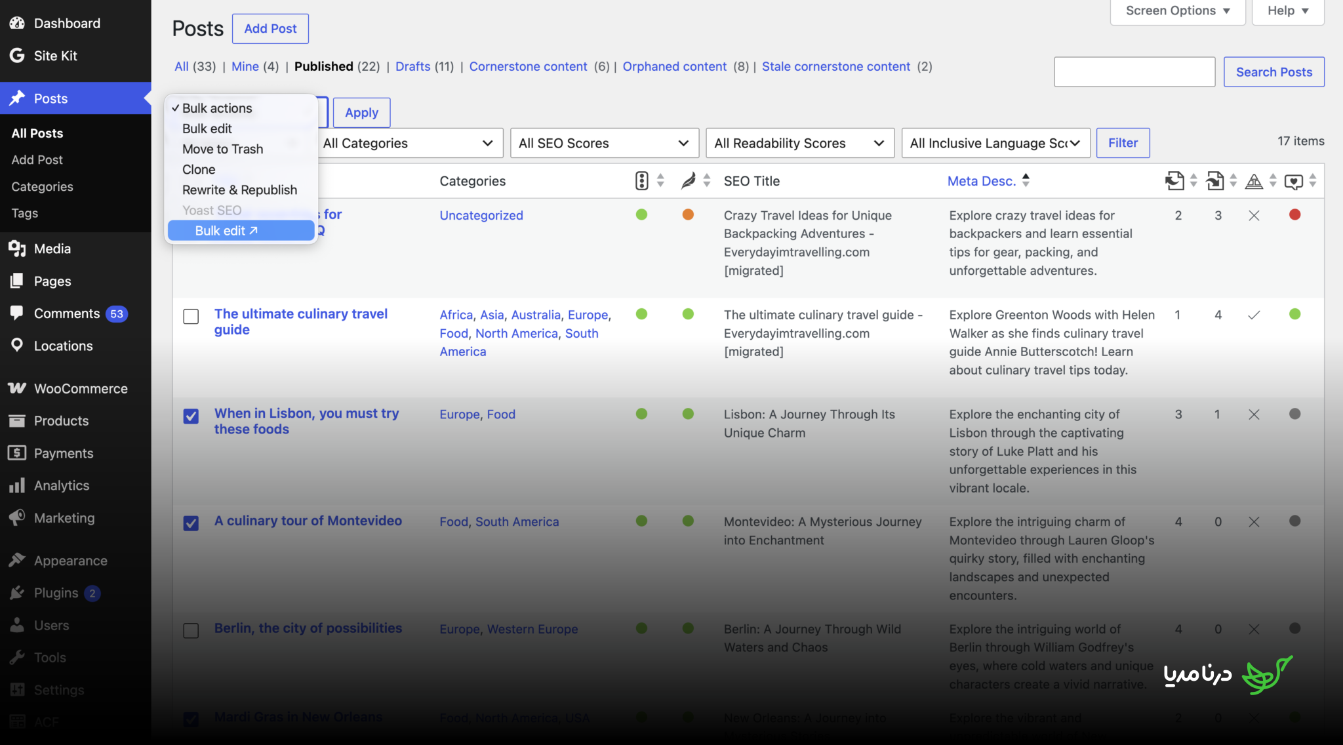Click the Marketing megaphone icon
The width and height of the screenshot is (1343, 745).
click(x=17, y=517)
